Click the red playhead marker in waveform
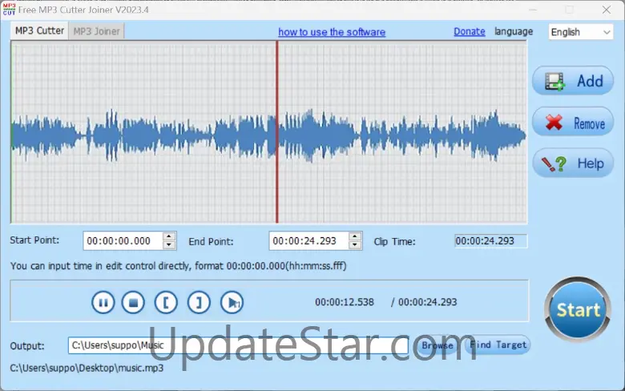Screen dimensions: 625x391 [x=276, y=131]
